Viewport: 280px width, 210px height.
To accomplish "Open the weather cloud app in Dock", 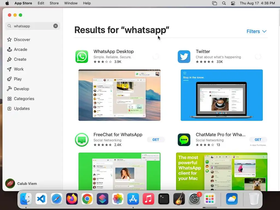I will pyautogui.click(x=232, y=199).
